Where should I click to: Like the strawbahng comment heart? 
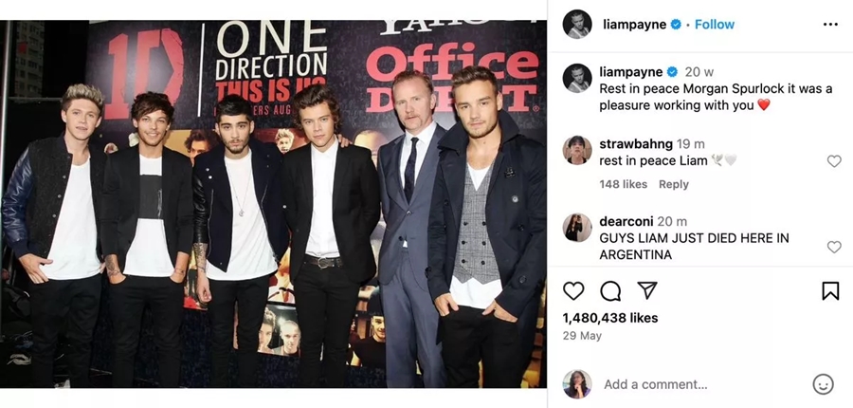(834, 160)
